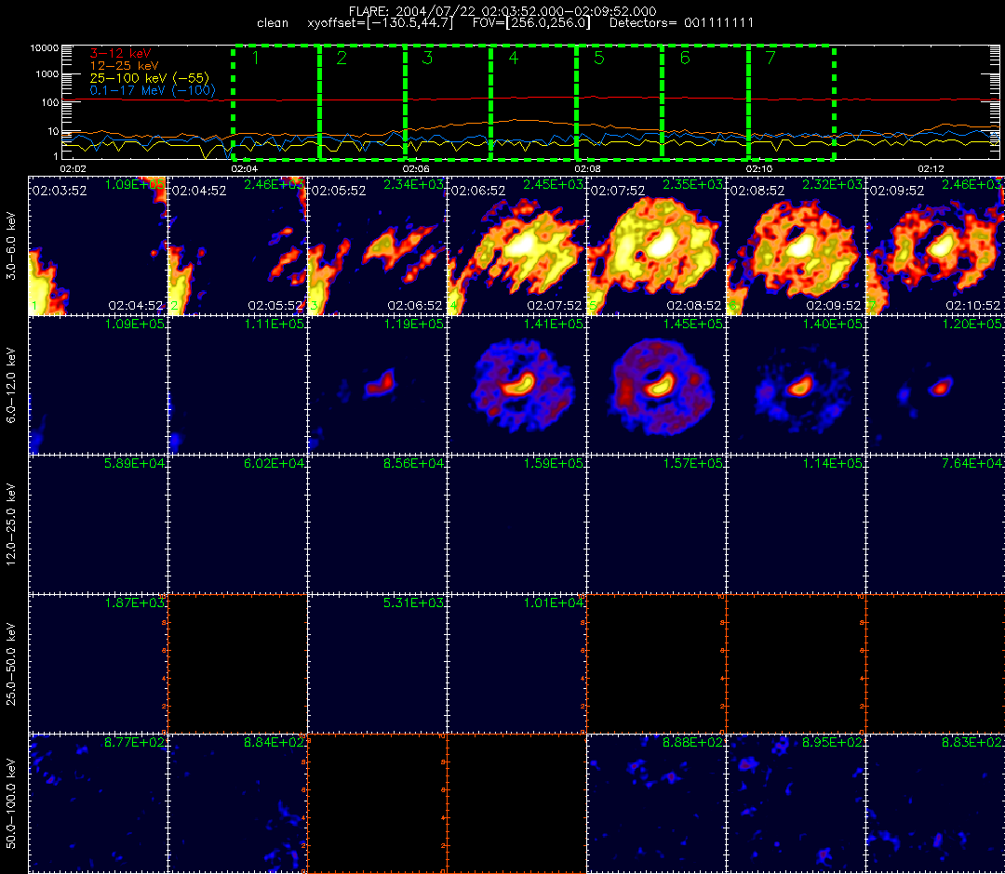This screenshot has width=1005, height=874.
Task: Open the 02:06:52 image in 3.0-6.0 keV row
Action: click(x=516, y=245)
